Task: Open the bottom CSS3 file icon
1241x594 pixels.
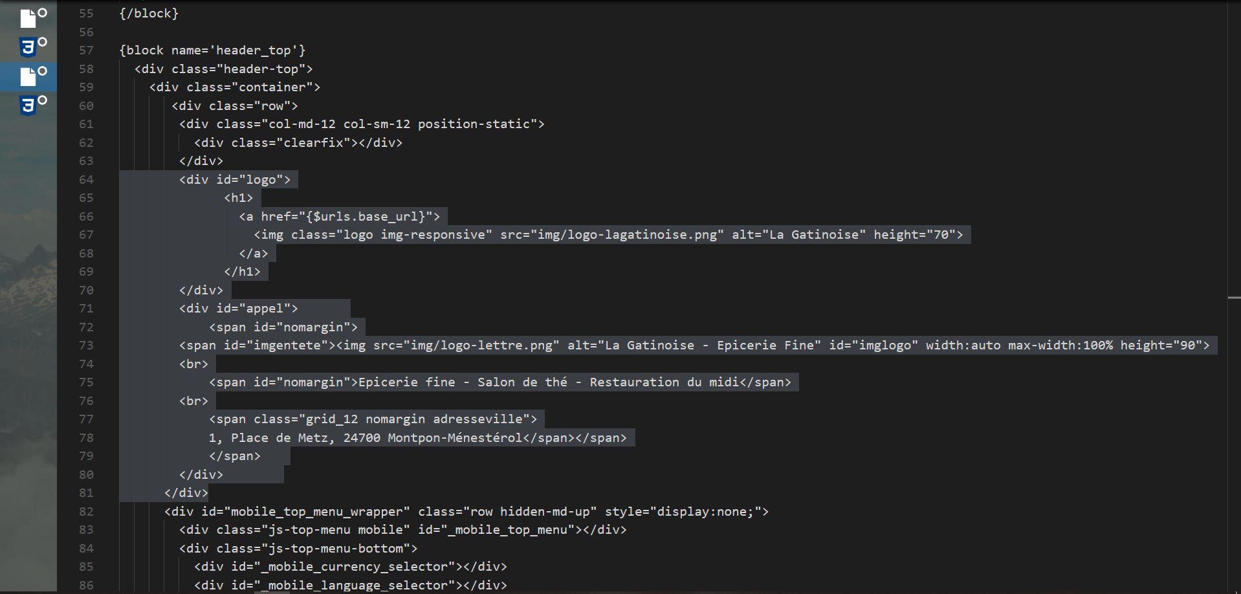Action: tap(28, 105)
